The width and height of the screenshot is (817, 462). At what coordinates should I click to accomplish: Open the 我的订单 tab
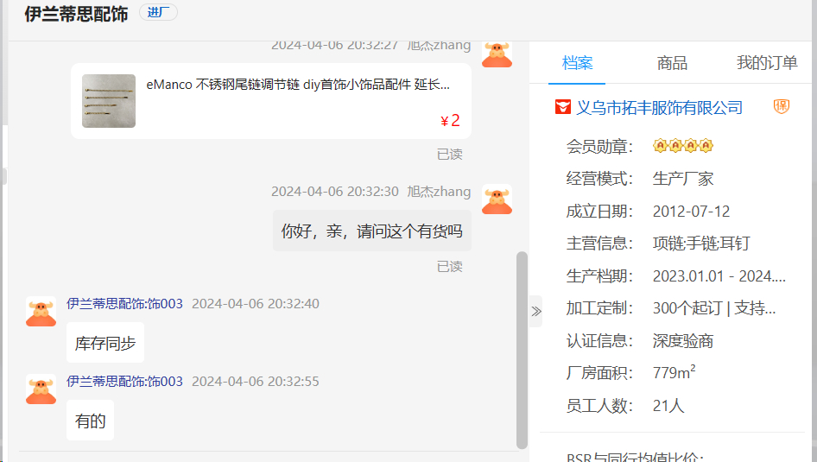click(767, 63)
